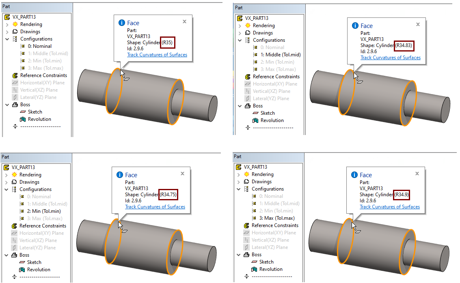
Task: Click the Sketch icon in R34.83 view tree
Action: [255, 113]
